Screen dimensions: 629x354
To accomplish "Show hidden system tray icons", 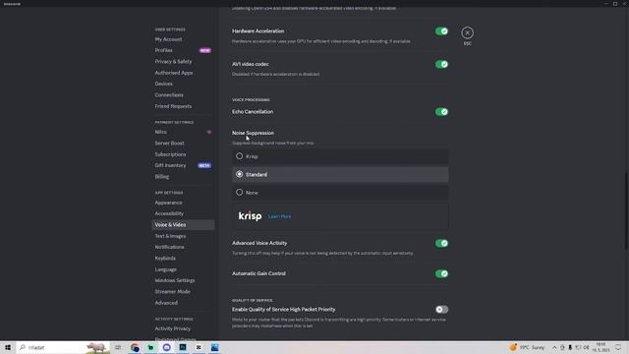I will pos(554,347).
